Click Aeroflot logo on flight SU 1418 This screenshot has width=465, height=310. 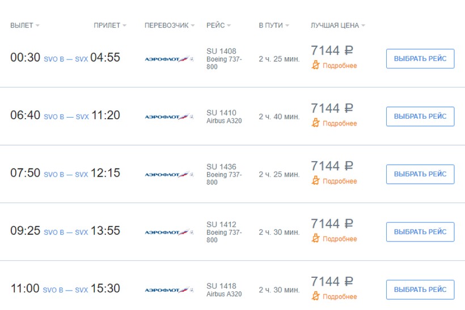click(x=168, y=290)
